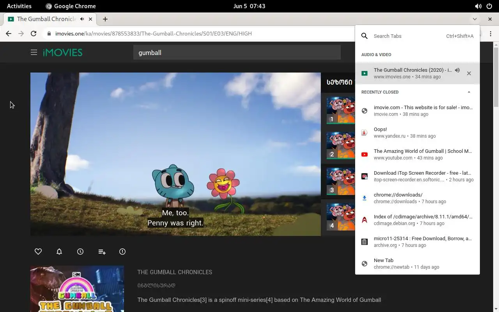Reopen micro11-25314 archive.org tab
The width and height of the screenshot is (499, 312).
pos(418,241)
